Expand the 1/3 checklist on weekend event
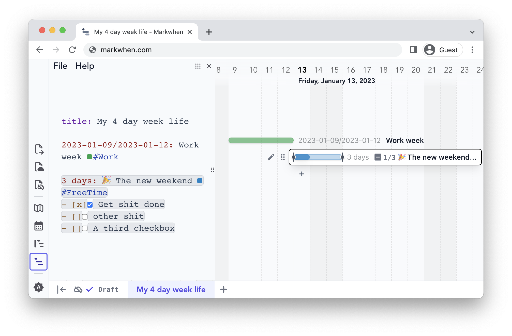The image size is (512, 336). point(378,157)
